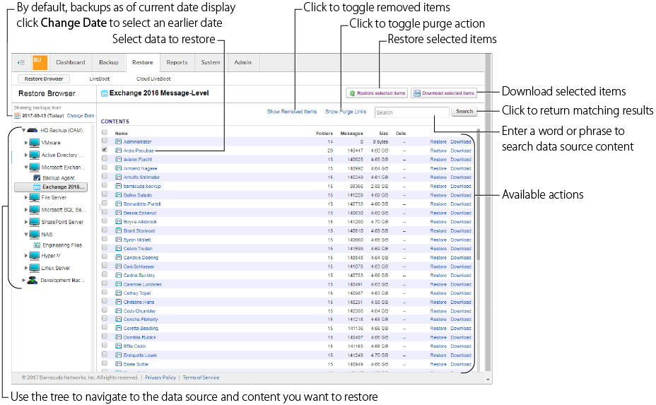656x405 pixels.
Task: Expand the VMware tree node
Action: [x=26, y=143]
